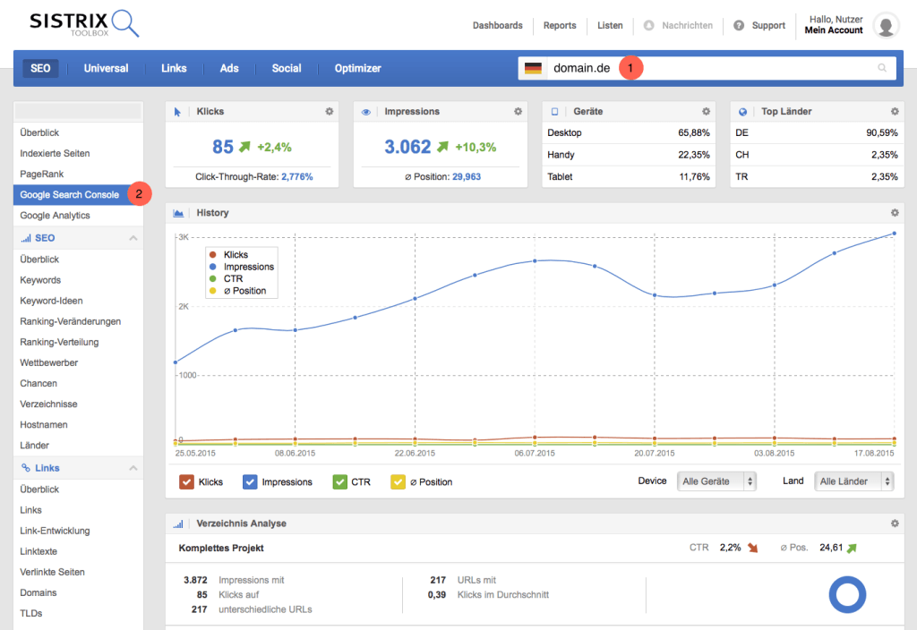917x630 pixels.
Task: Click the globe icon on Top Länder panel
Action: click(x=741, y=111)
